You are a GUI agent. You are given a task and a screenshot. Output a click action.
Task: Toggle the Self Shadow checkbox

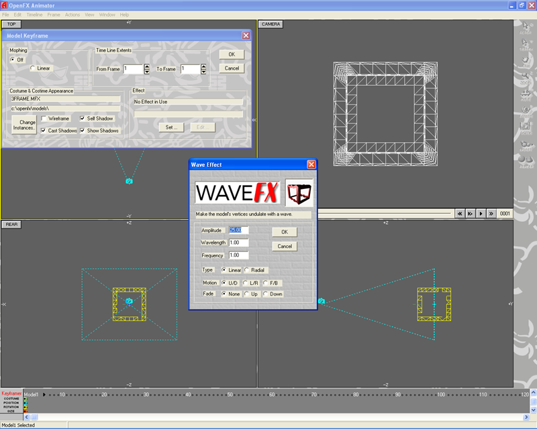(83, 119)
